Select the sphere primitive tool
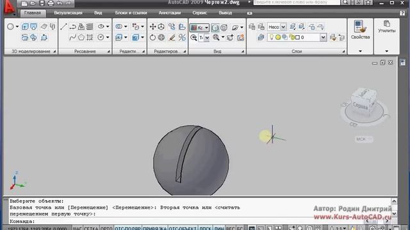410x230 pixels. (10, 27)
